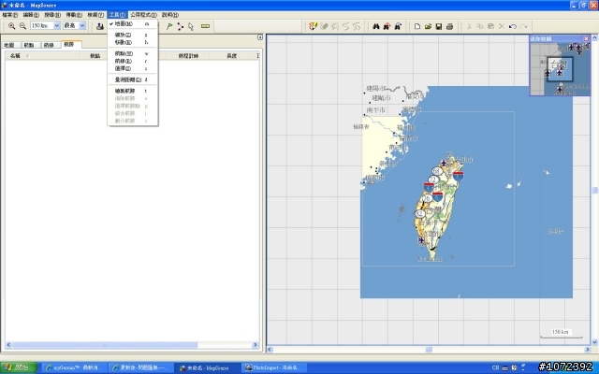The height and width of the screenshot is (374, 599).
Task: Open the Windows Start button
Action: coord(19,367)
